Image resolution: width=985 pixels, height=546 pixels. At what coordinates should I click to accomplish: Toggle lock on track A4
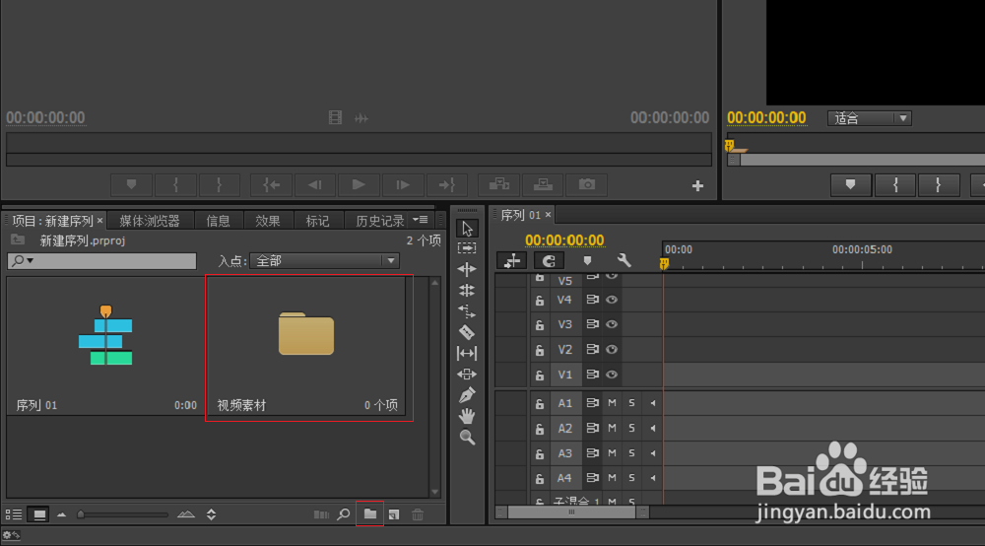point(540,479)
